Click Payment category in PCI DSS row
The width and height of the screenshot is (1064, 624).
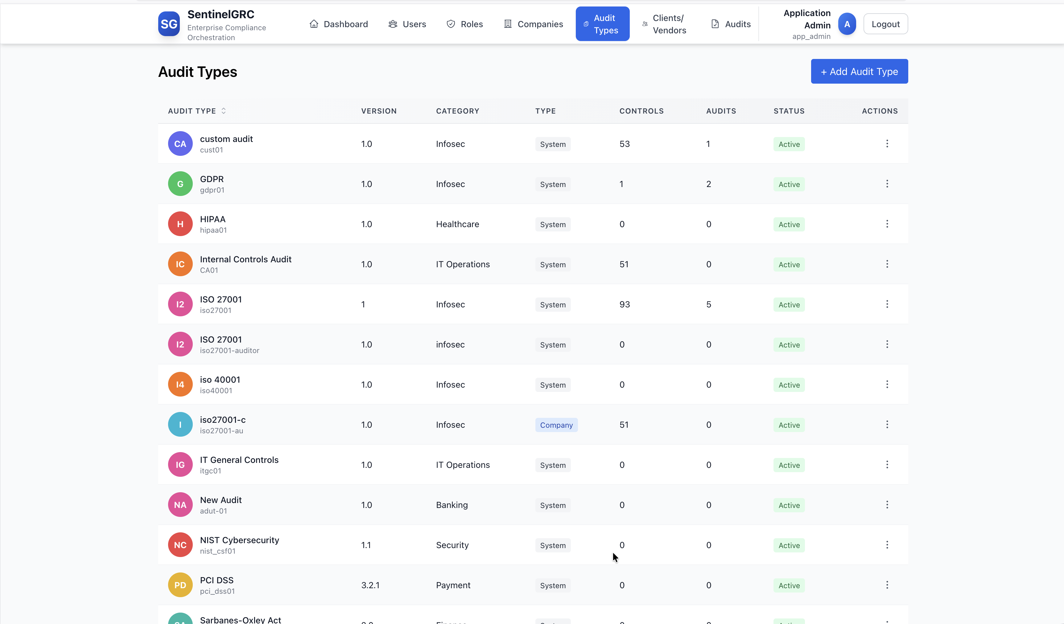[453, 585]
